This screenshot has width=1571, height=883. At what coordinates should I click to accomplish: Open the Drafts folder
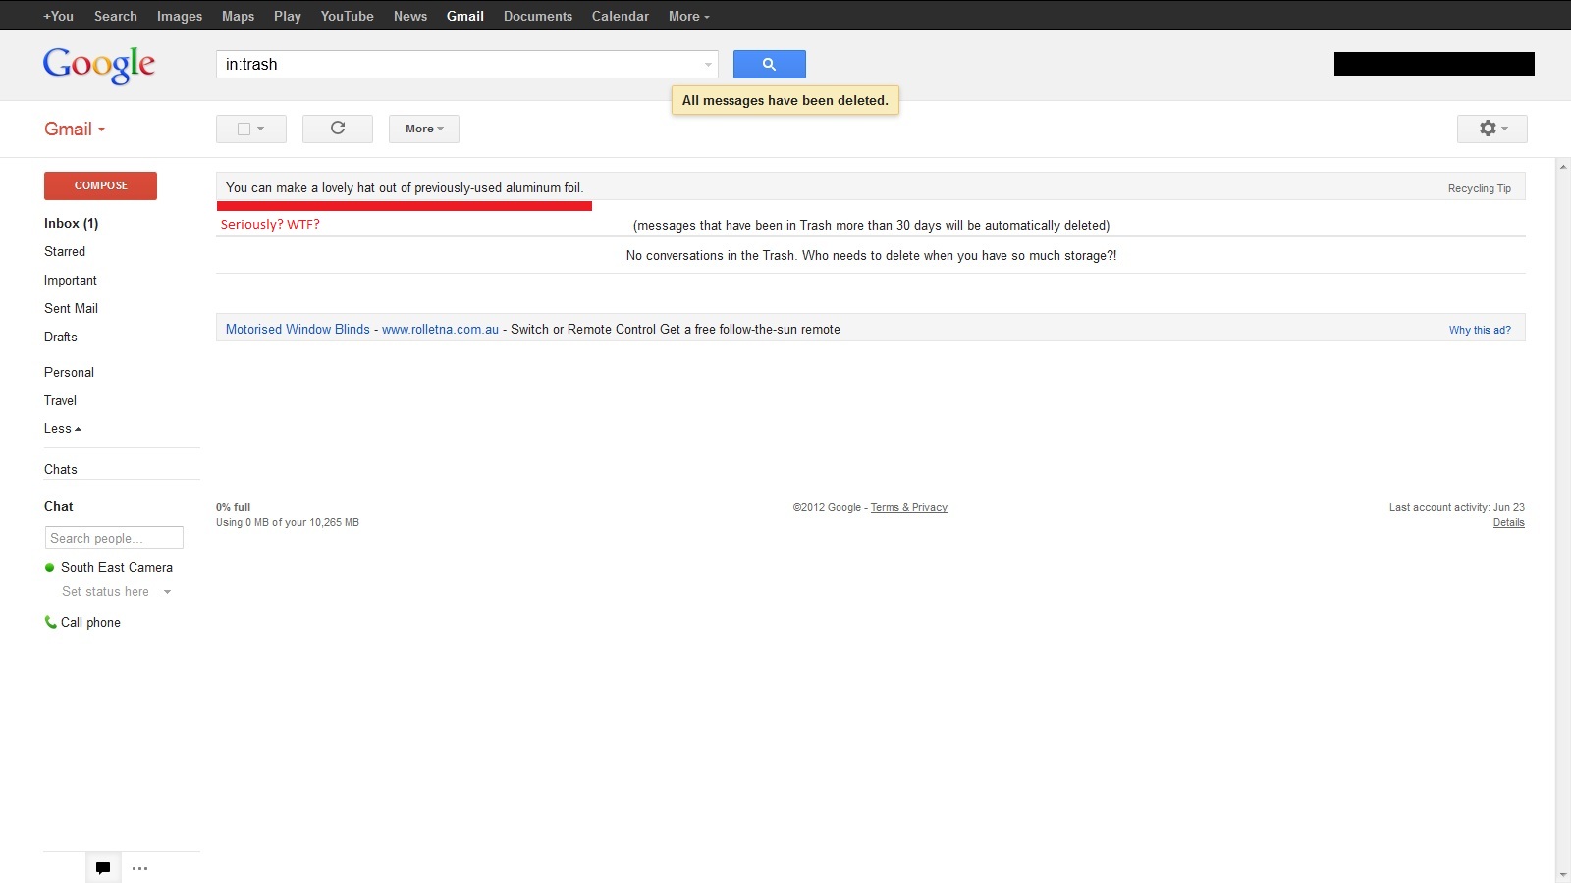point(61,337)
